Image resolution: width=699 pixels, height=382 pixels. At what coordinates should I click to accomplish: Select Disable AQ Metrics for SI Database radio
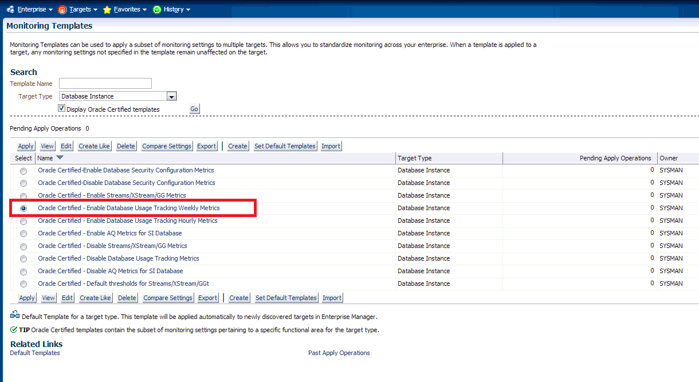[x=23, y=271]
